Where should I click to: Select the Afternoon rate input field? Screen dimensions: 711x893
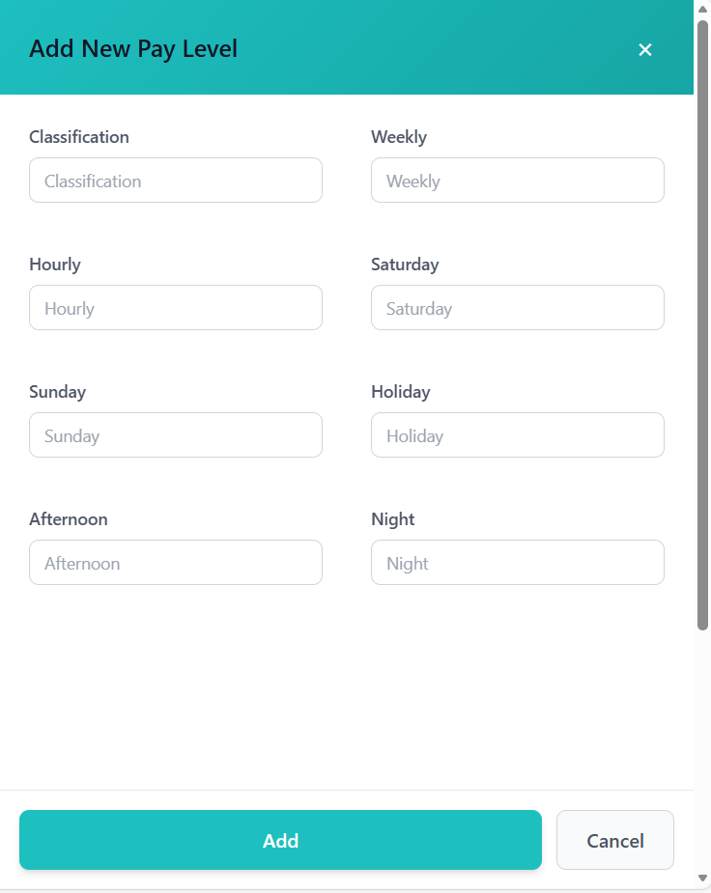pyautogui.click(x=175, y=562)
